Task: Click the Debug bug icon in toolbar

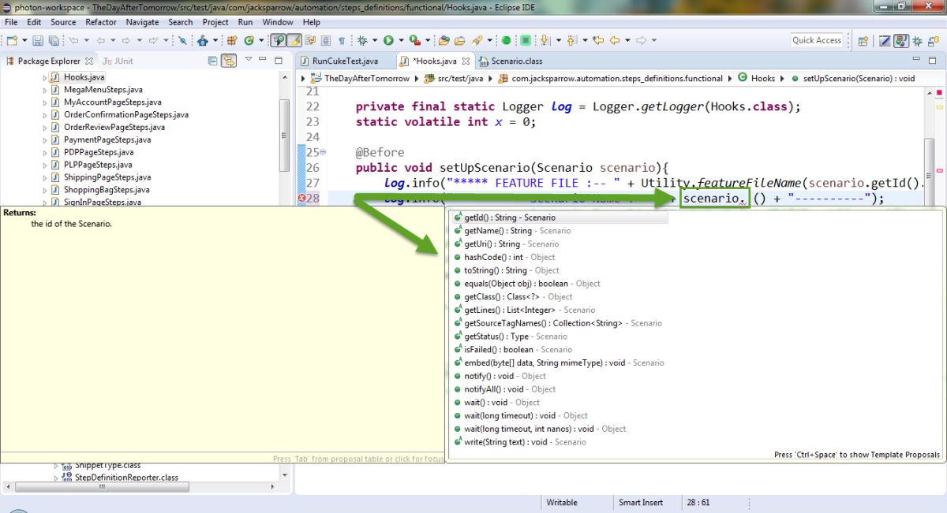Action: pos(361,40)
